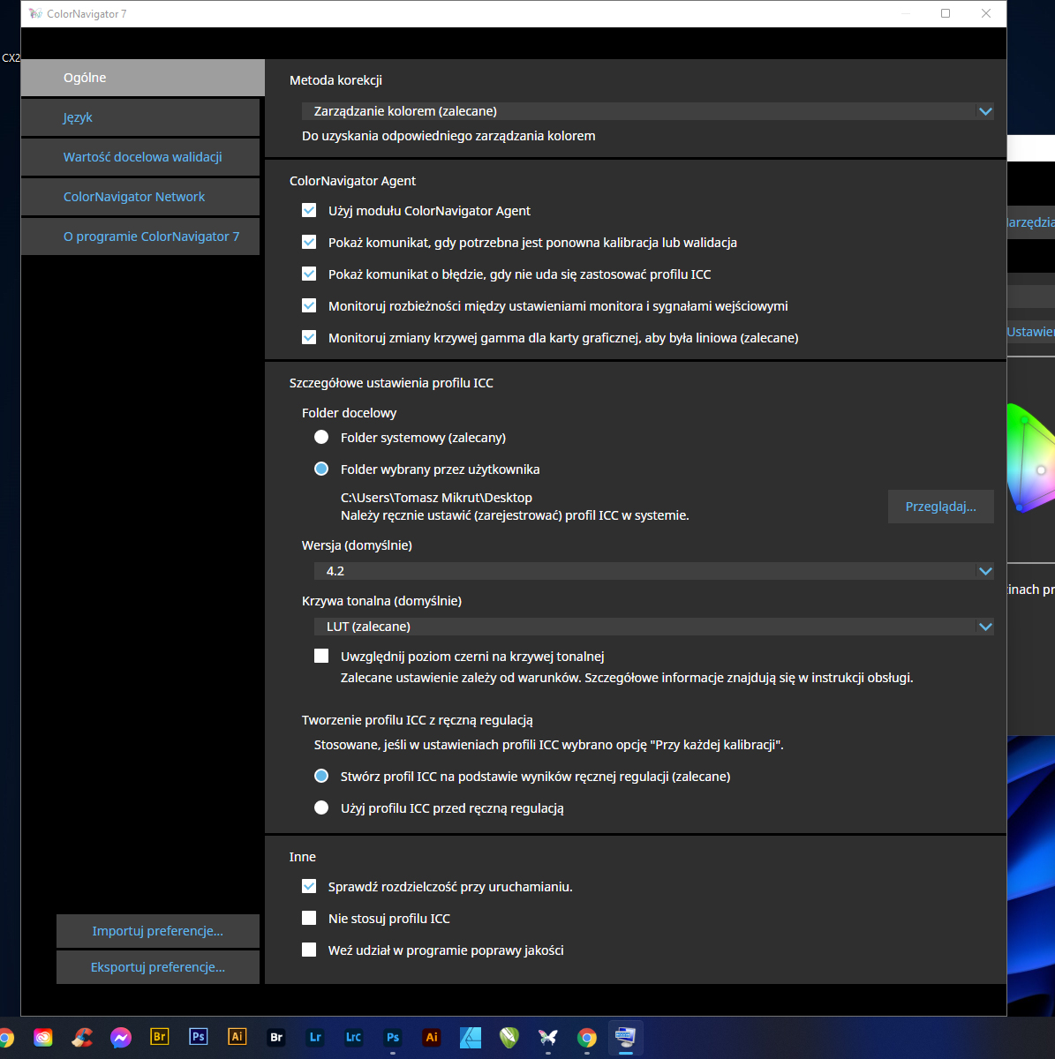Open the 'Wartość docelowa walidacji' tab

point(140,157)
